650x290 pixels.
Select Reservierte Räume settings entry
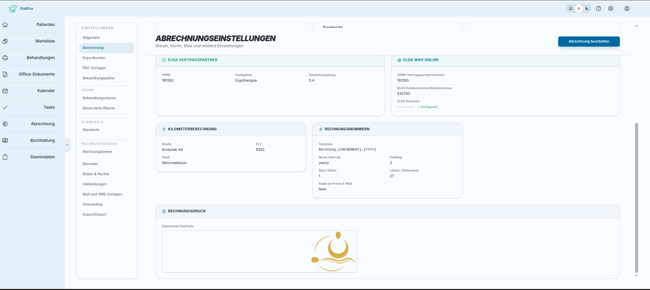pos(107,108)
